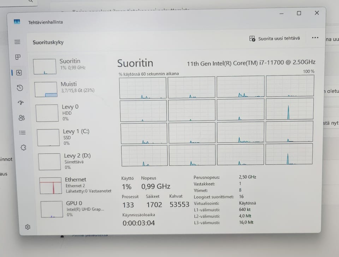Open the hamburger navigation menu
This screenshot has height=257, width=339.
click(17, 42)
